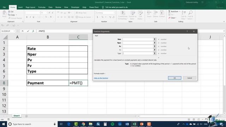Switch to the Developer tab
The image size is (226, 127).
click(x=75, y=7)
